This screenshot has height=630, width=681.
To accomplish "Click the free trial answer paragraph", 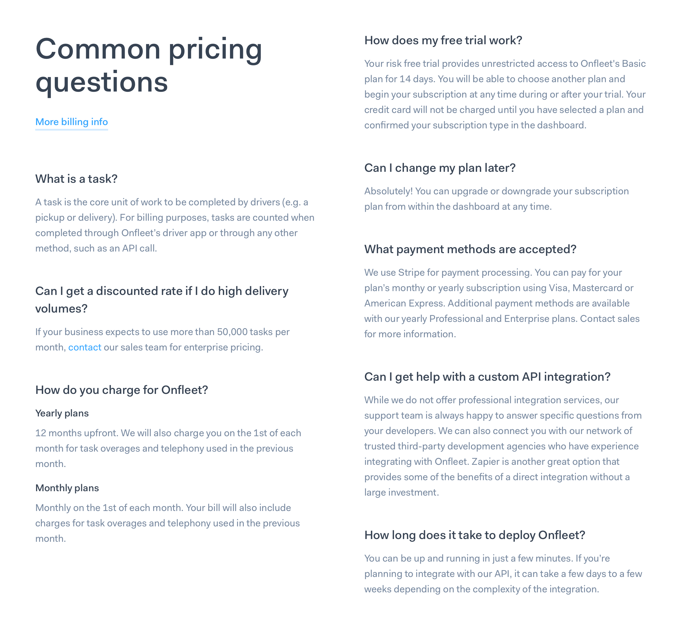I will click(x=505, y=95).
